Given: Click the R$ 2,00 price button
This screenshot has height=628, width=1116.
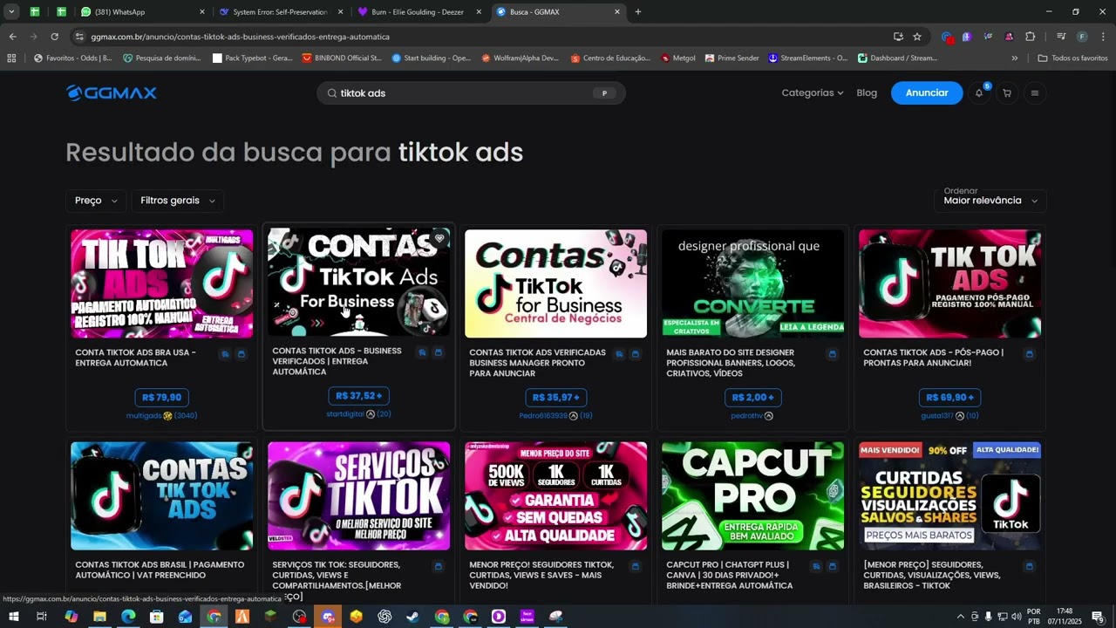Looking at the screenshot, I should (752, 398).
